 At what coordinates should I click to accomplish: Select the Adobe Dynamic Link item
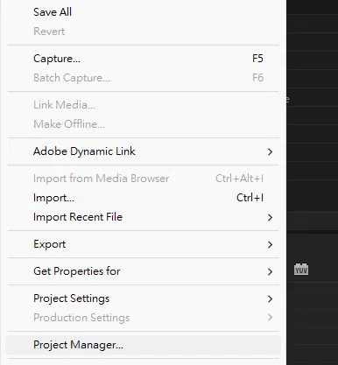coord(143,151)
